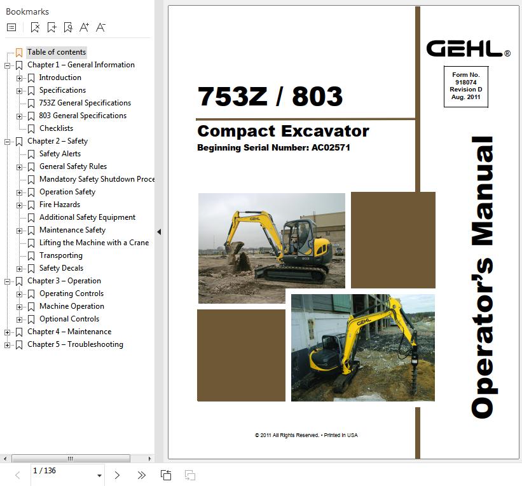Expand the Specifications bookmark
The image size is (522, 486).
19,91
